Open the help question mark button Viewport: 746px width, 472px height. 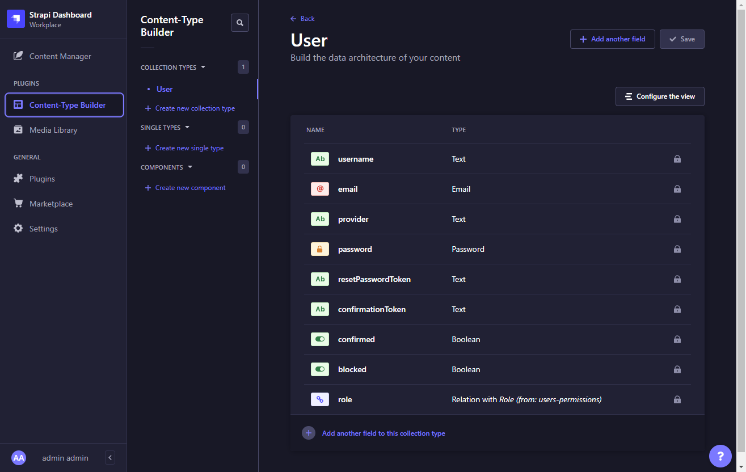tap(720, 456)
